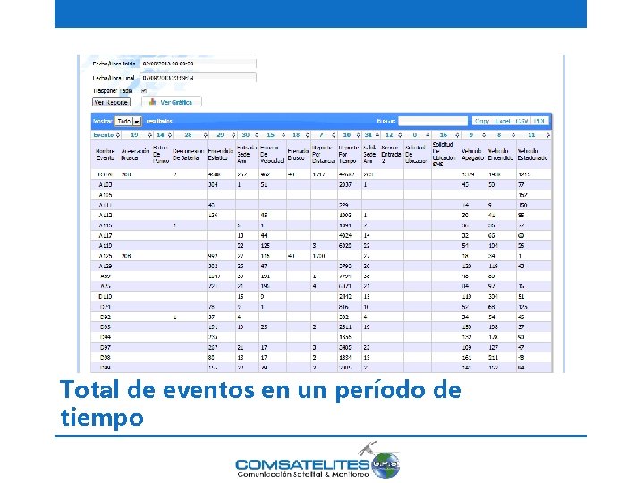This screenshot has width=644, height=483.
Task: Select the Aceleración Brusca header cell
Action: pyautogui.click(x=135, y=155)
